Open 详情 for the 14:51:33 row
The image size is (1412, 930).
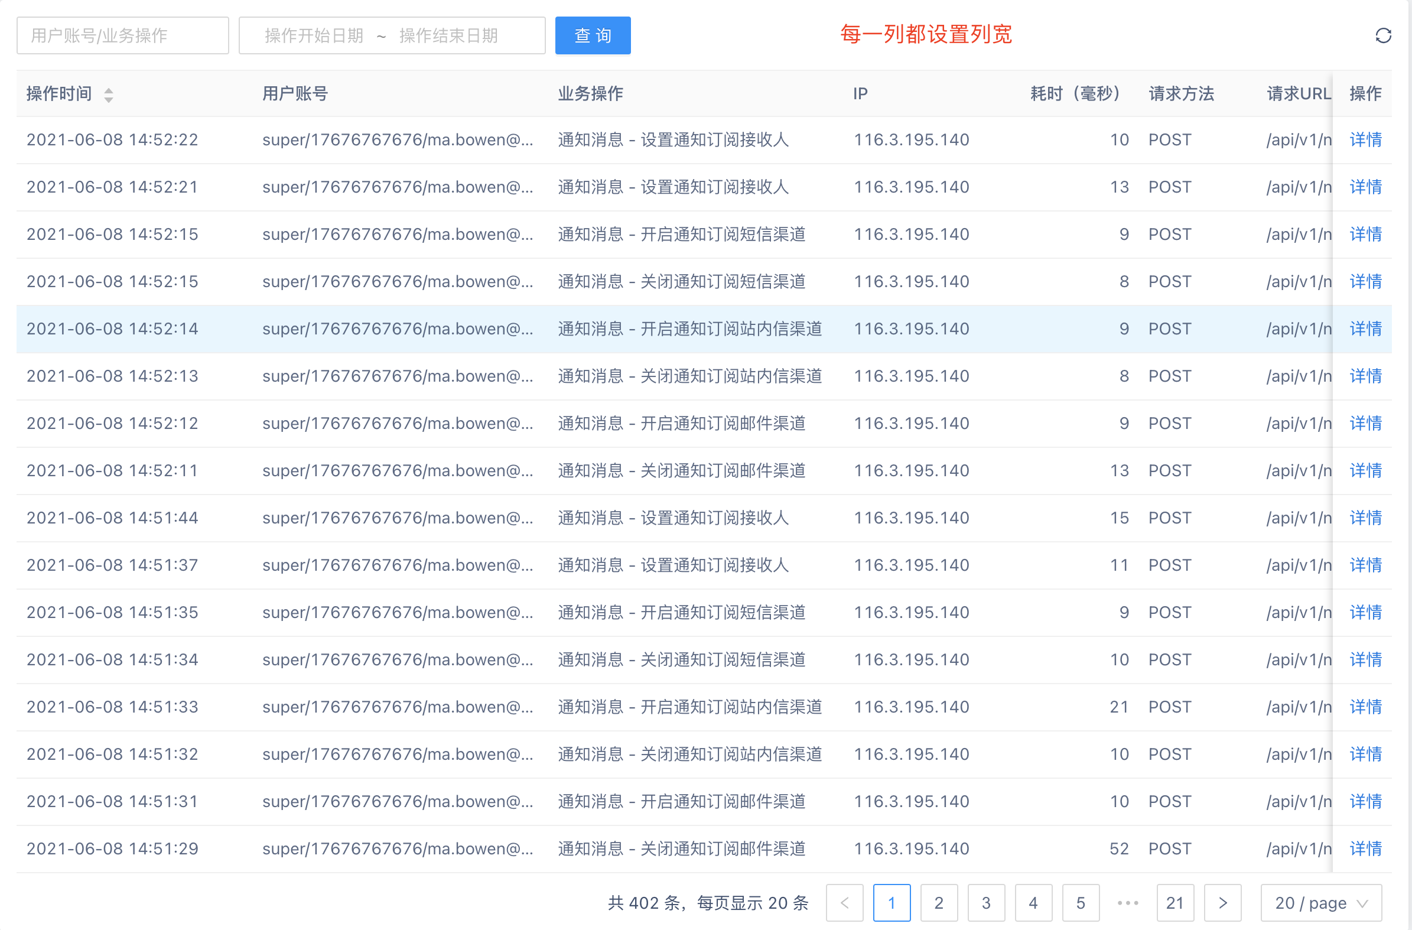[1365, 707]
